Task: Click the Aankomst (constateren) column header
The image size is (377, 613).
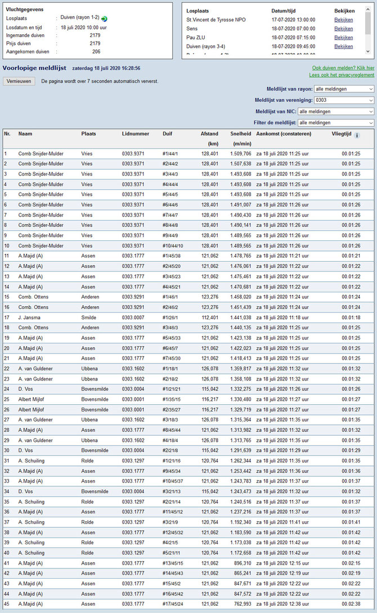Action: pos(284,134)
